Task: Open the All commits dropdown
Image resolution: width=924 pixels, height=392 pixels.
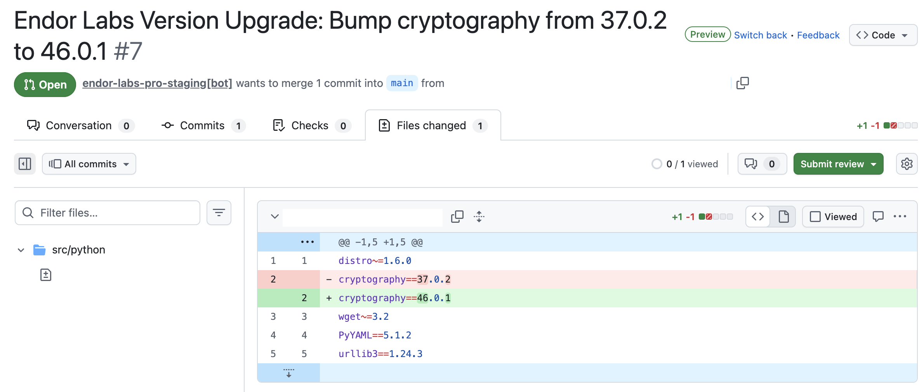Action: point(89,164)
